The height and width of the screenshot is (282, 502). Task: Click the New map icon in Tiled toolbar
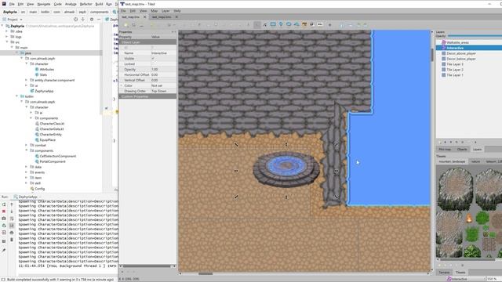point(126,25)
